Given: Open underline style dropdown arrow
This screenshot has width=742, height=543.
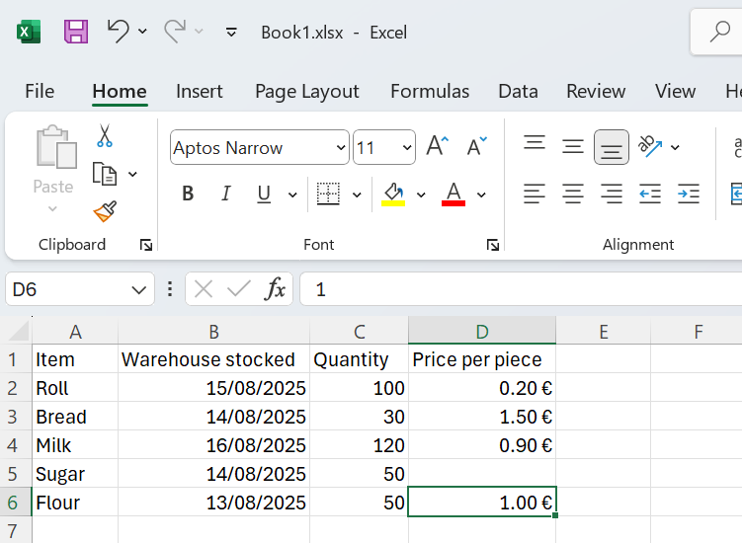Looking at the screenshot, I should (x=292, y=194).
